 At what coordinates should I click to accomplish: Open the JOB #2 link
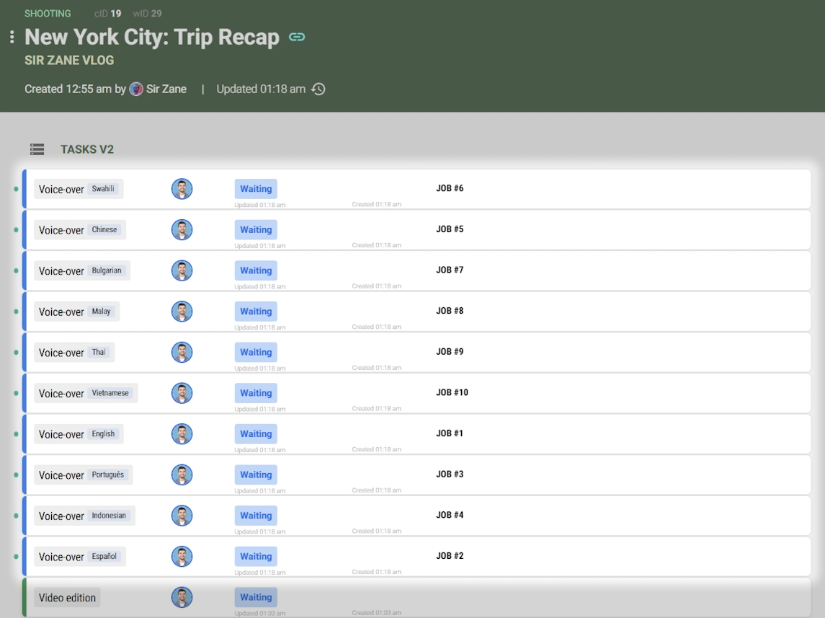coord(450,556)
